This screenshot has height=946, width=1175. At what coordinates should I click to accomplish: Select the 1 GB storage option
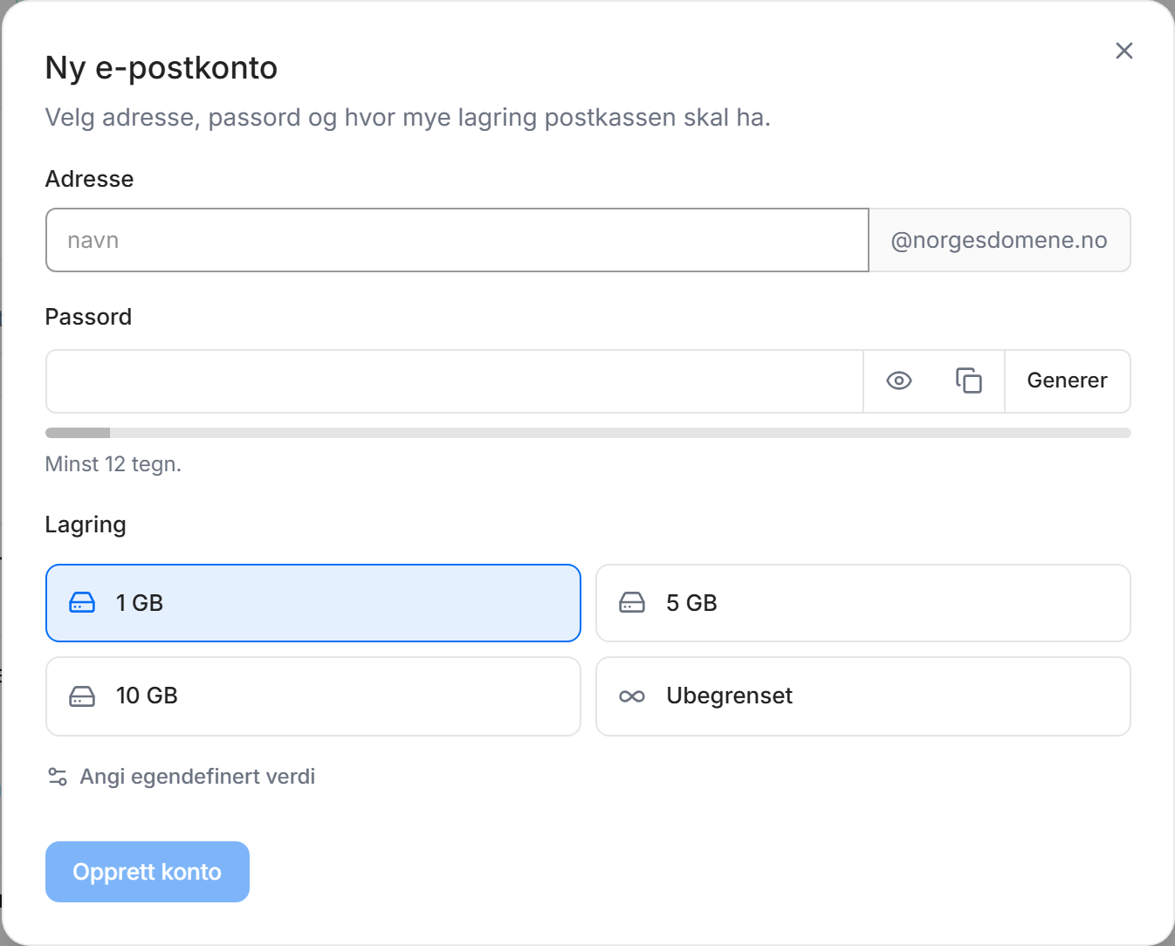[313, 603]
